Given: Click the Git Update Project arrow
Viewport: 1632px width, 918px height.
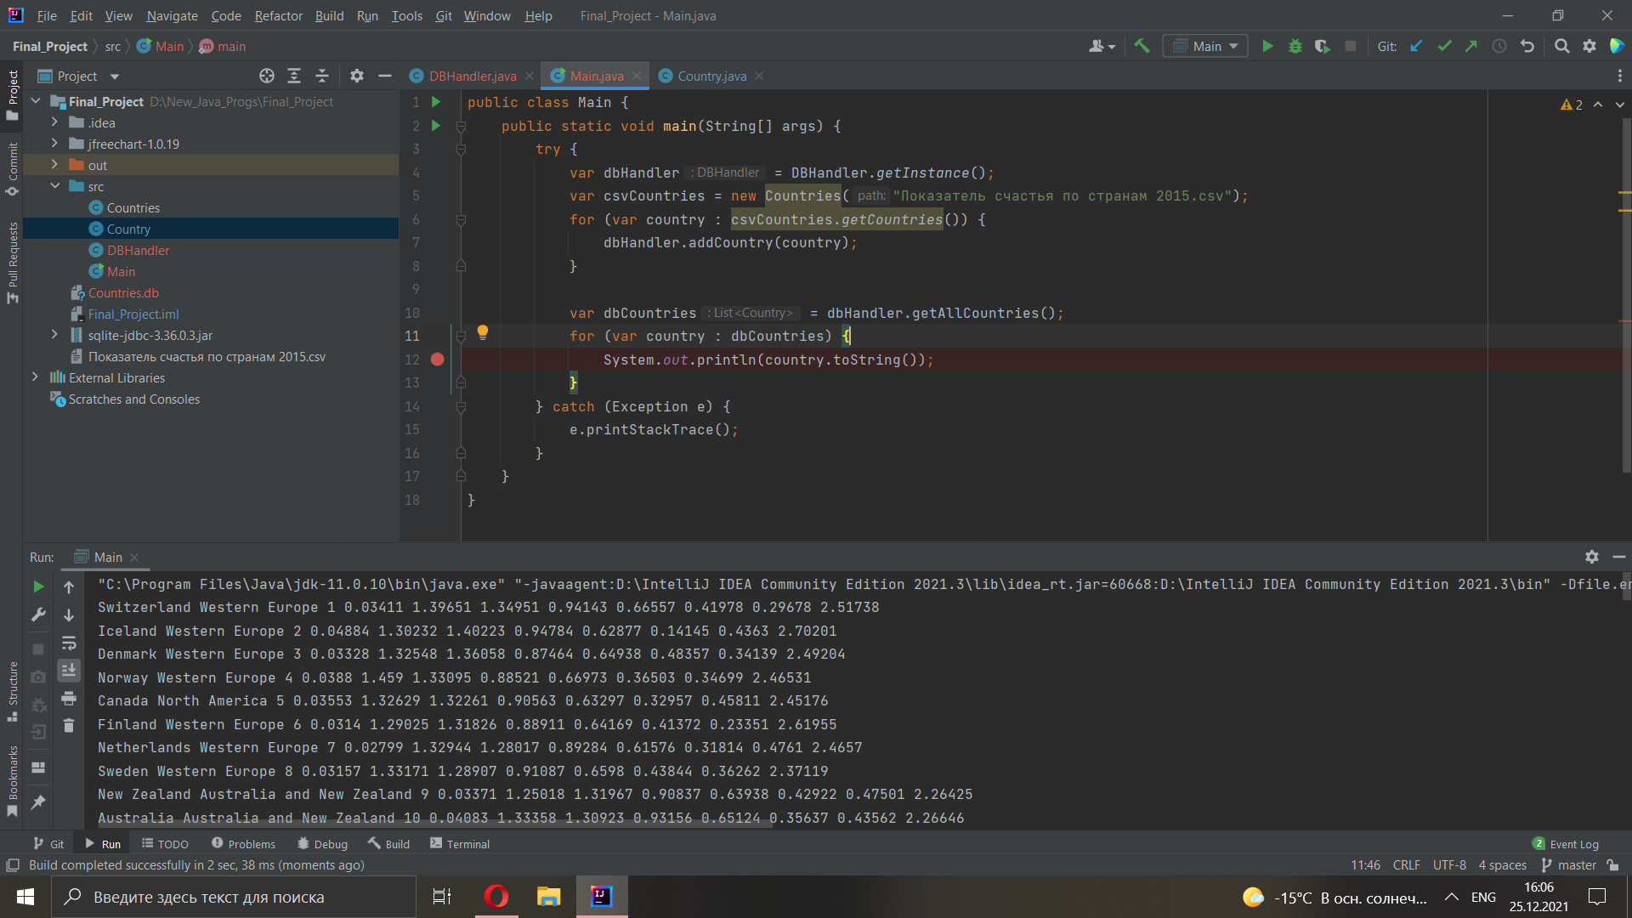Looking at the screenshot, I should [1416, 46].
